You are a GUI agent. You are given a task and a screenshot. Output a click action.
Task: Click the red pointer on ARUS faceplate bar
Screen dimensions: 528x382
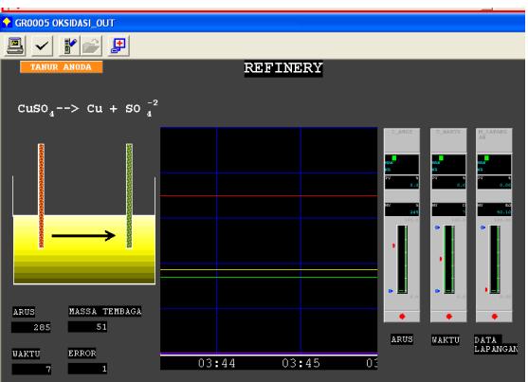pos(393,246)
